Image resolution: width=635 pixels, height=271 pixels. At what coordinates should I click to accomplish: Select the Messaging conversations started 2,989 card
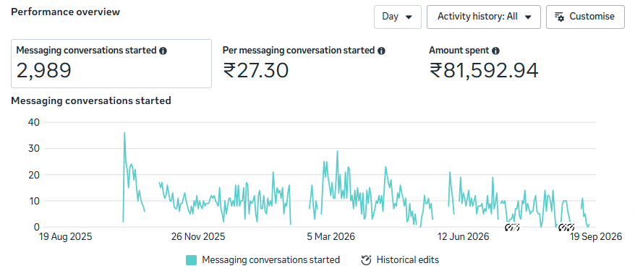point(111,64)
